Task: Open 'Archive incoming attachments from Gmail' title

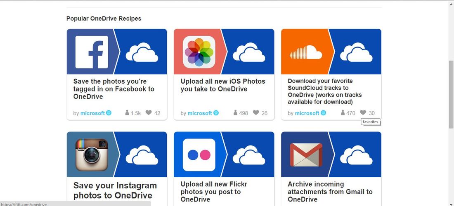Action: pos(330,192)
